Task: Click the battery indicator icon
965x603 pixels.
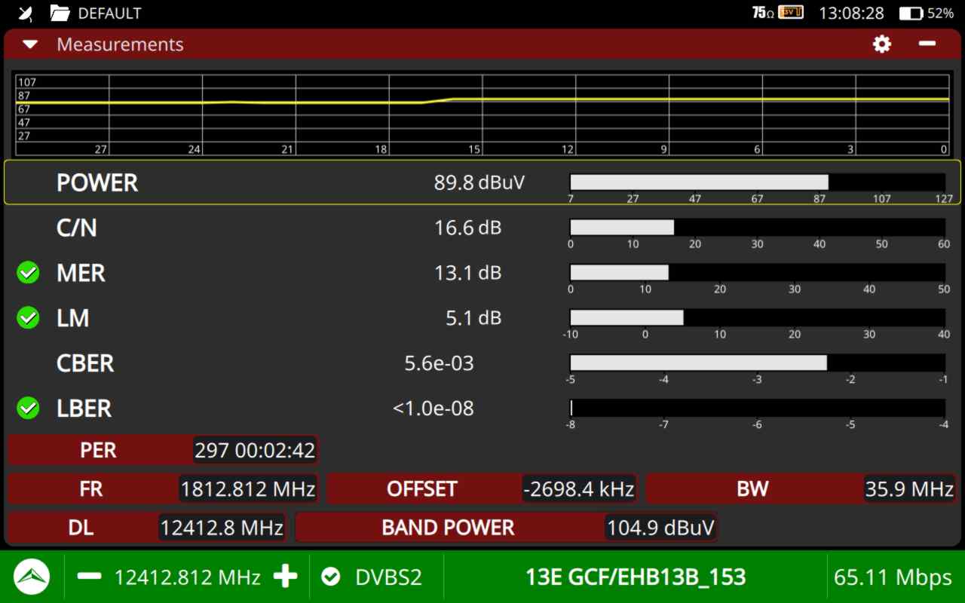Action: click(911, 14)
